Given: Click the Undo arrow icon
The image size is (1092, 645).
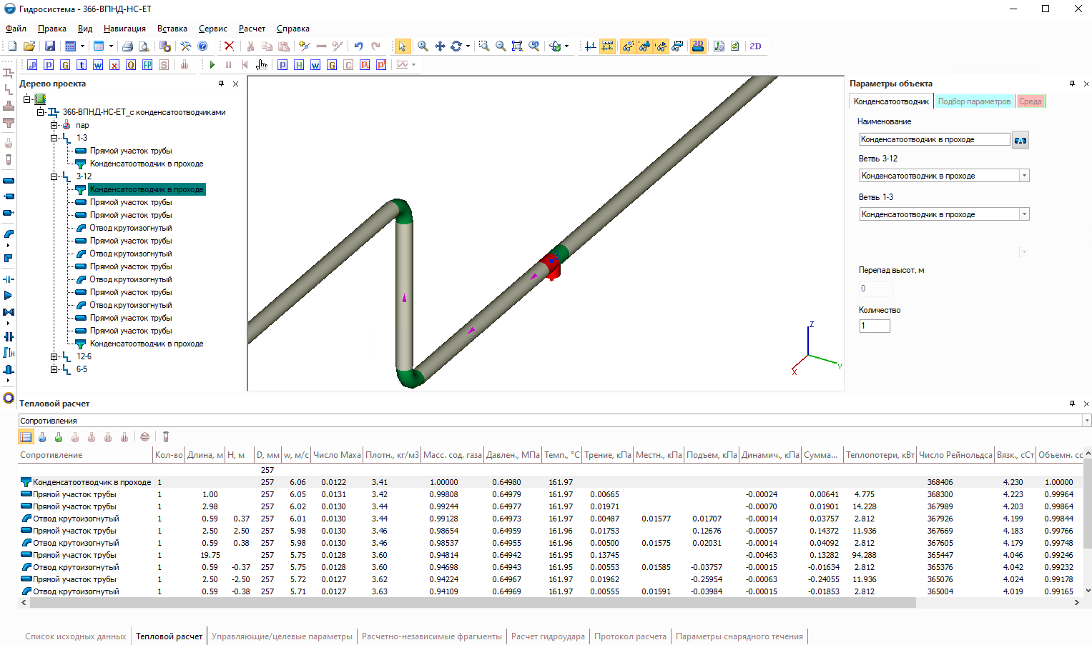Looking at the screenshot, I should (x=358, y=46).
